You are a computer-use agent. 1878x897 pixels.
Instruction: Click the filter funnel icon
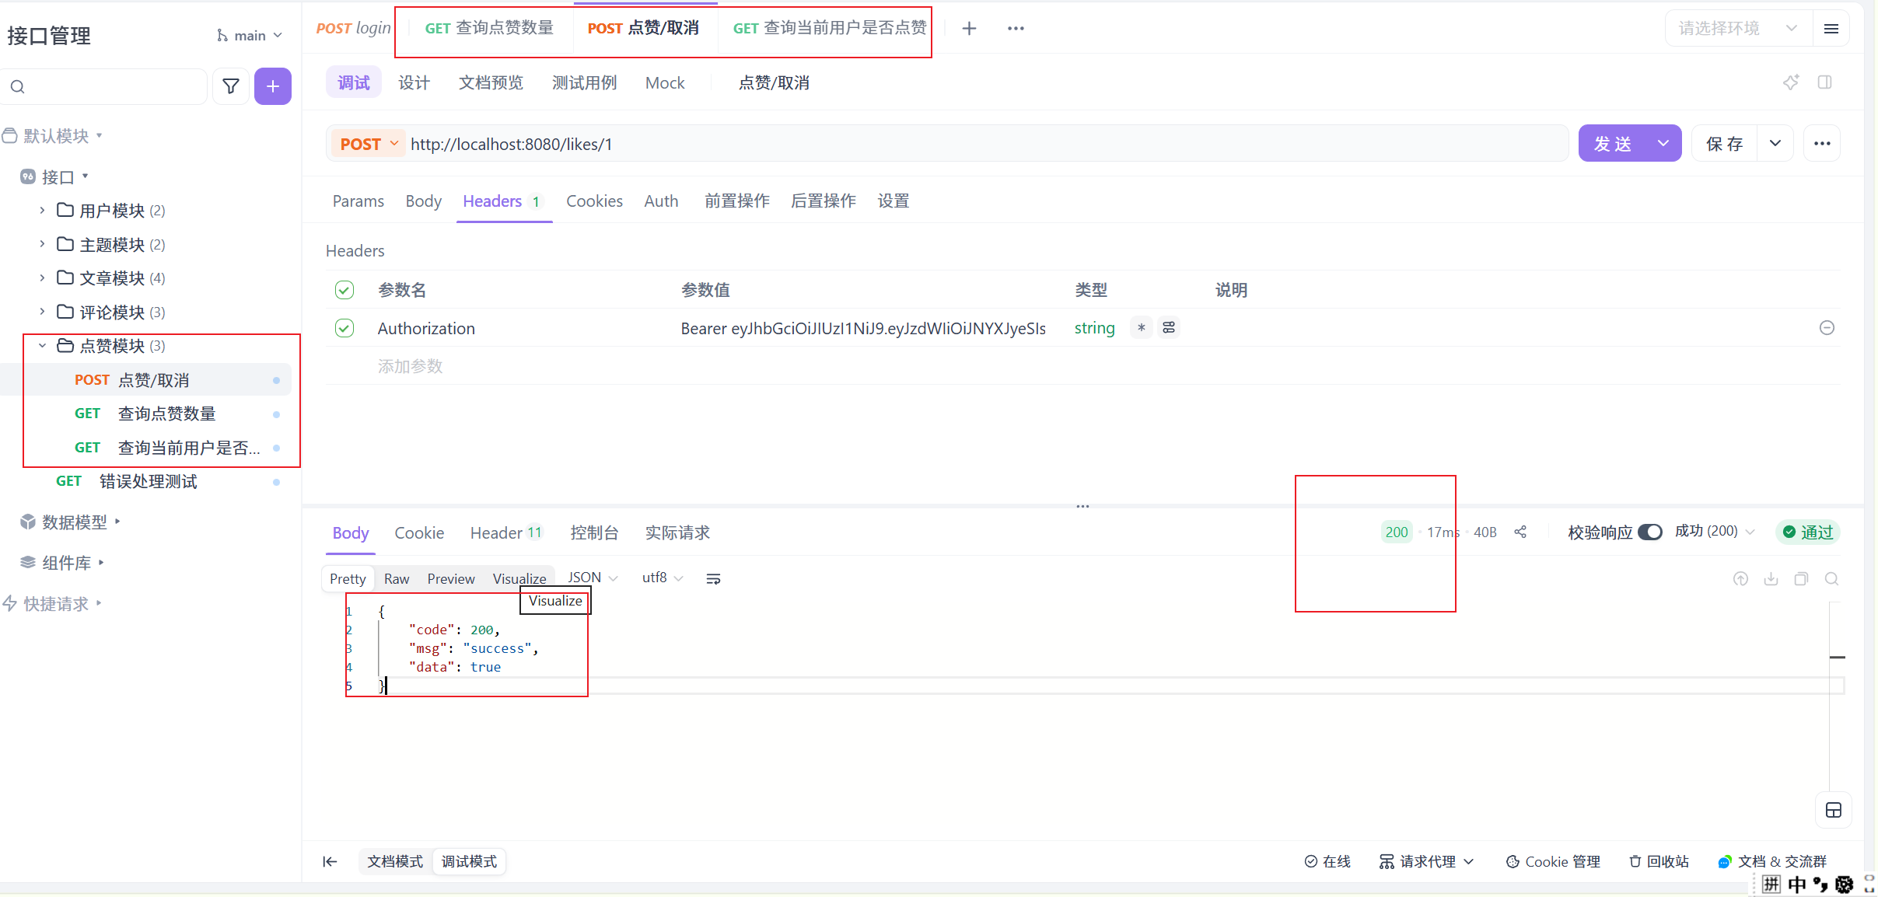[x=231, y=86]
